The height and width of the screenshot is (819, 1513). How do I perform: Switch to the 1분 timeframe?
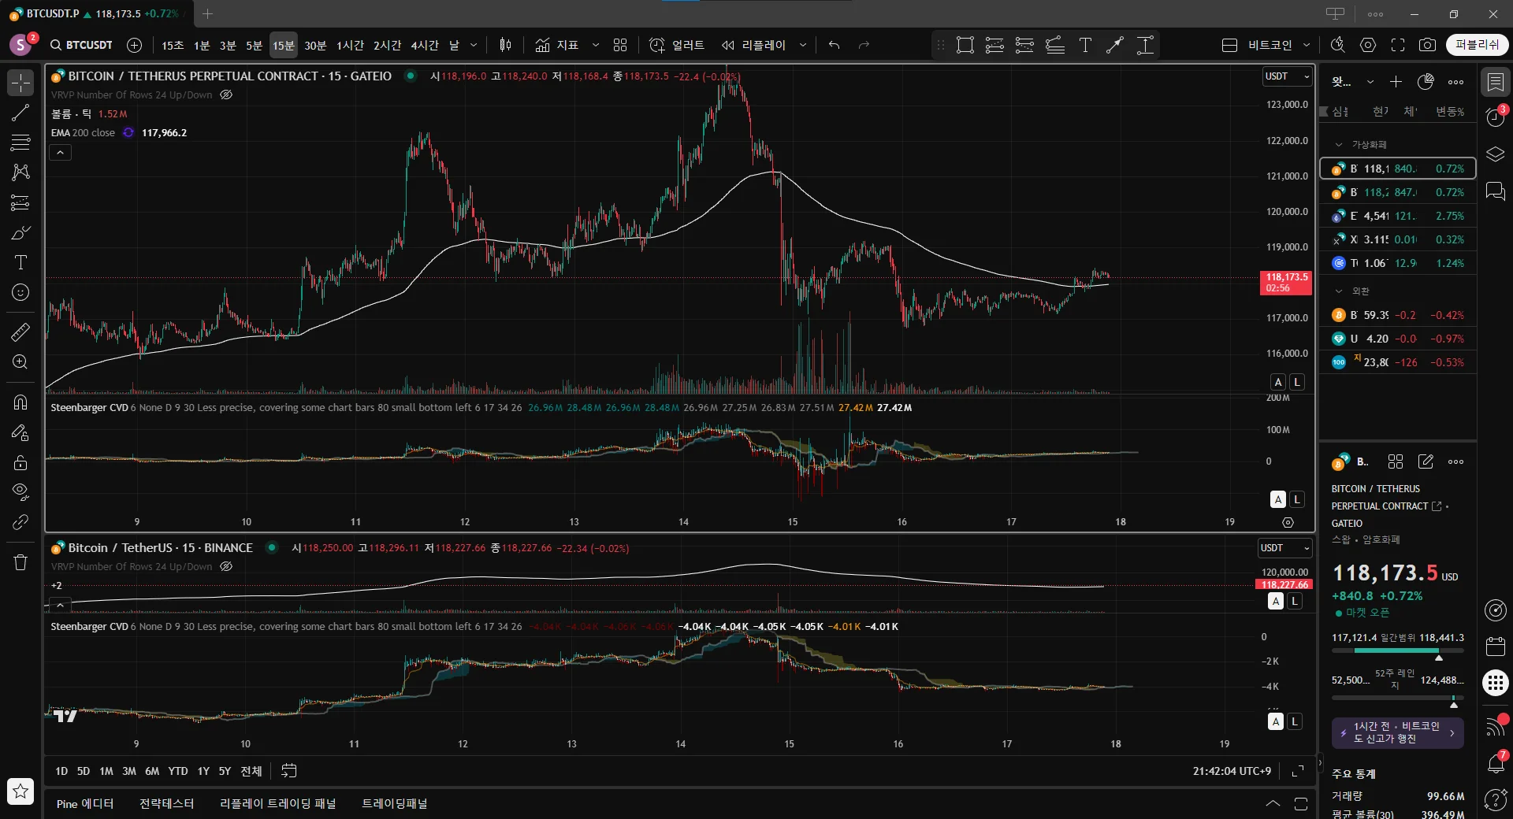[202, 45]
